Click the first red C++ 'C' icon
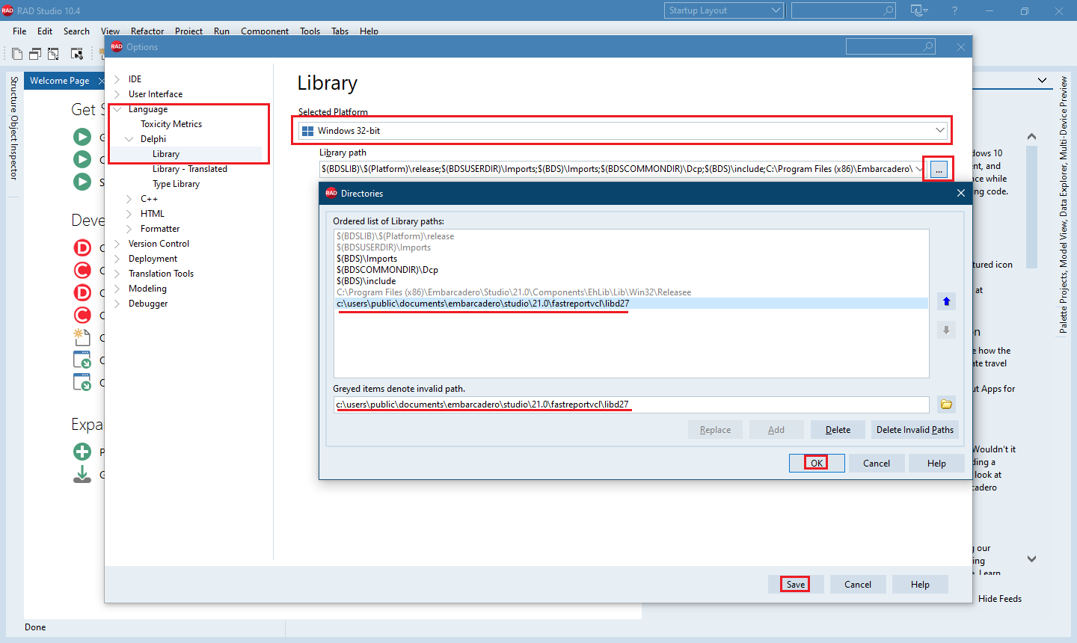This screenshot has height=643, width=1077. 82,270
